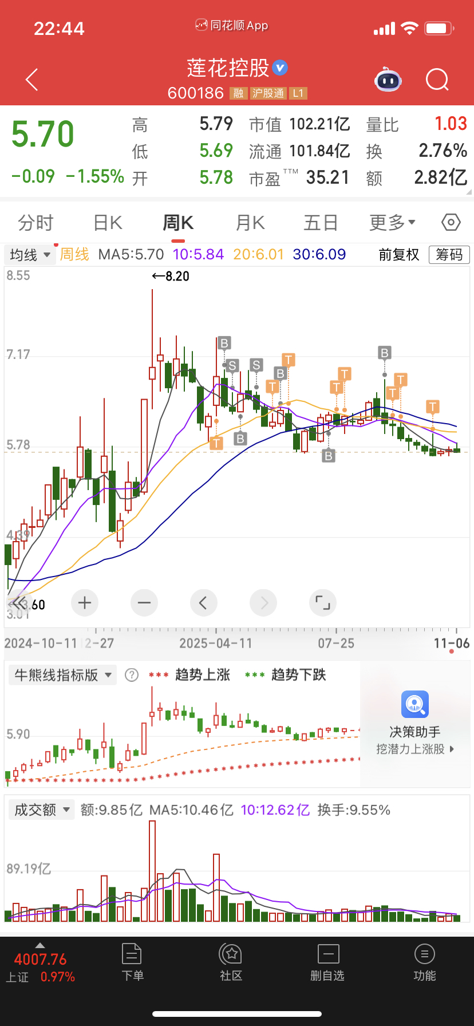
Task: Tap the blue verified badge beside 莲花控股
Action: coord(280,68)
